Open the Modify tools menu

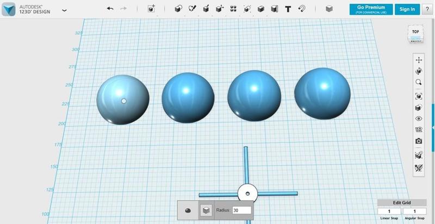pyautogui.click(x=220, y=9)
